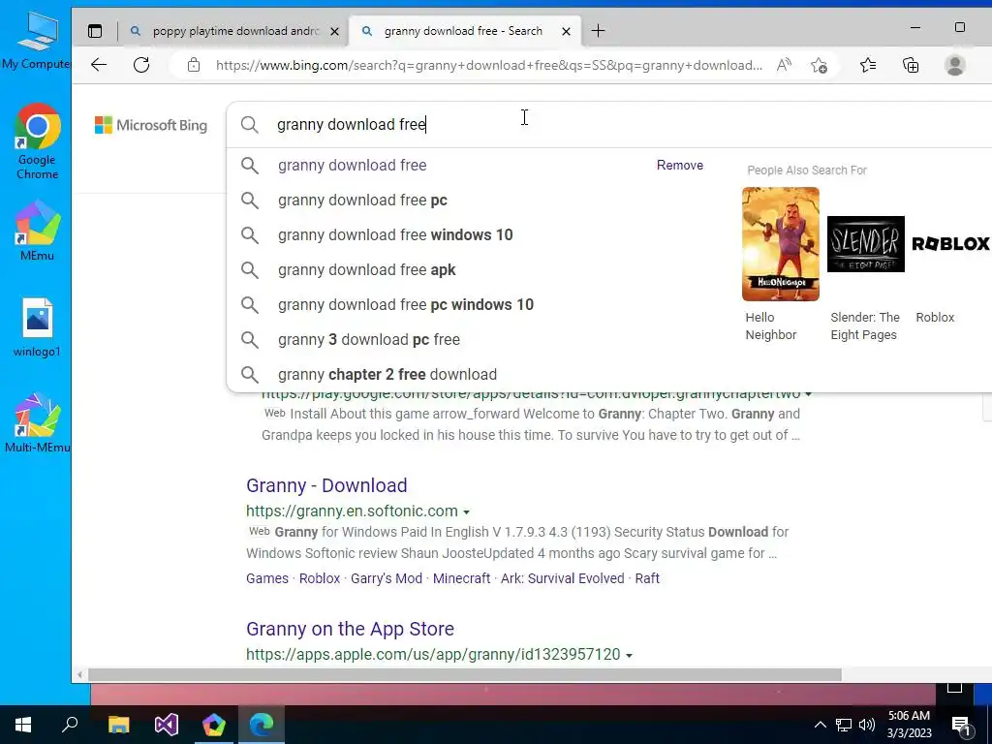Viewport: 992px width, 744px height.
Task: Click the magnifier icon in Bing search box
Action: [x=250, y=125]
